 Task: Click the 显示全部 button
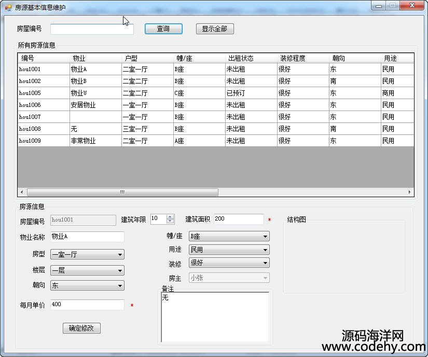pyautogui.click(x=215, y=29)
